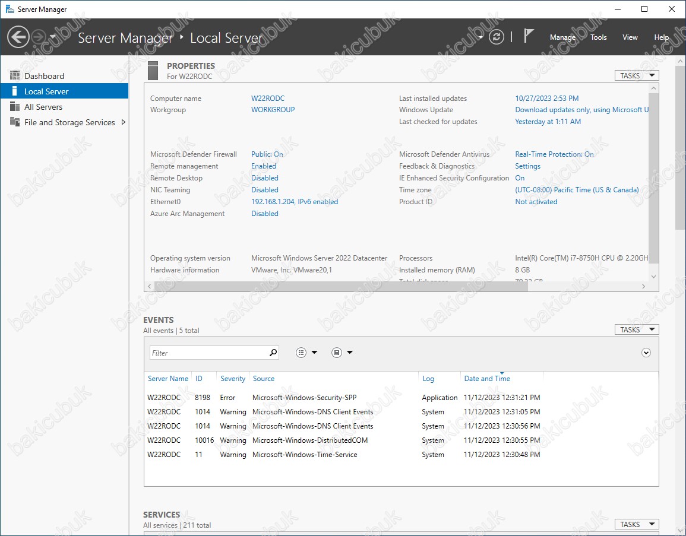Click Product ID 'Not activated' link

(x=536, y=202)
